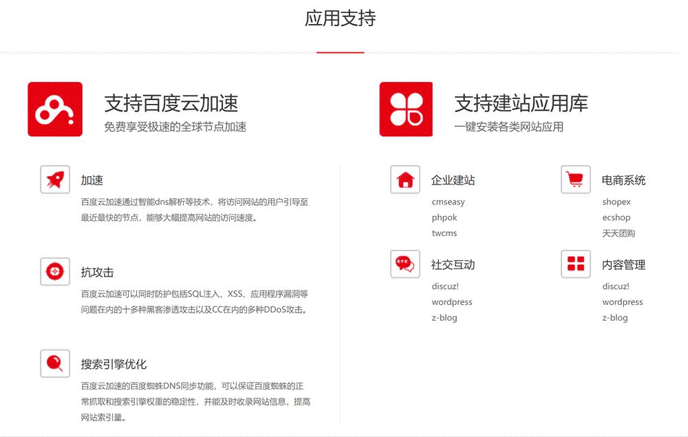
Task: Open the 天天团购 link
Action: coord(619,233)
